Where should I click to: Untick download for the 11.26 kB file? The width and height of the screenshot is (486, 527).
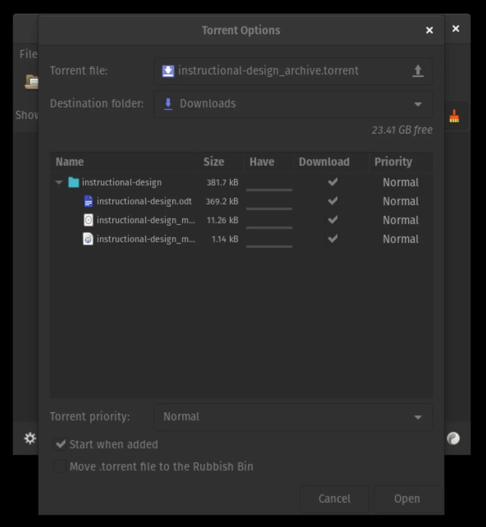333,220
